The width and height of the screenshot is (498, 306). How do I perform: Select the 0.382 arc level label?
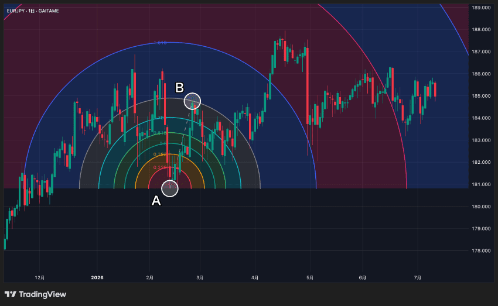point(160,154)
